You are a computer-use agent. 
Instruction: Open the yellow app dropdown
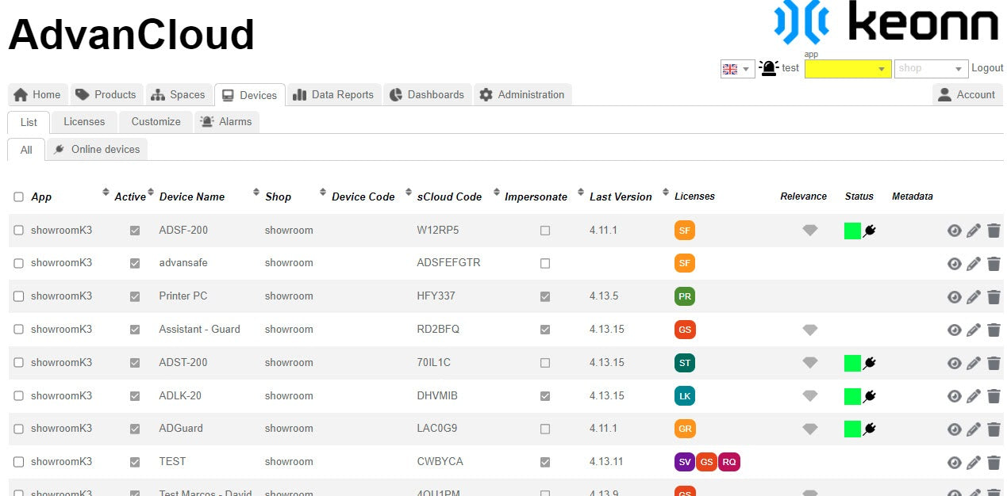[x=848, y=69]
